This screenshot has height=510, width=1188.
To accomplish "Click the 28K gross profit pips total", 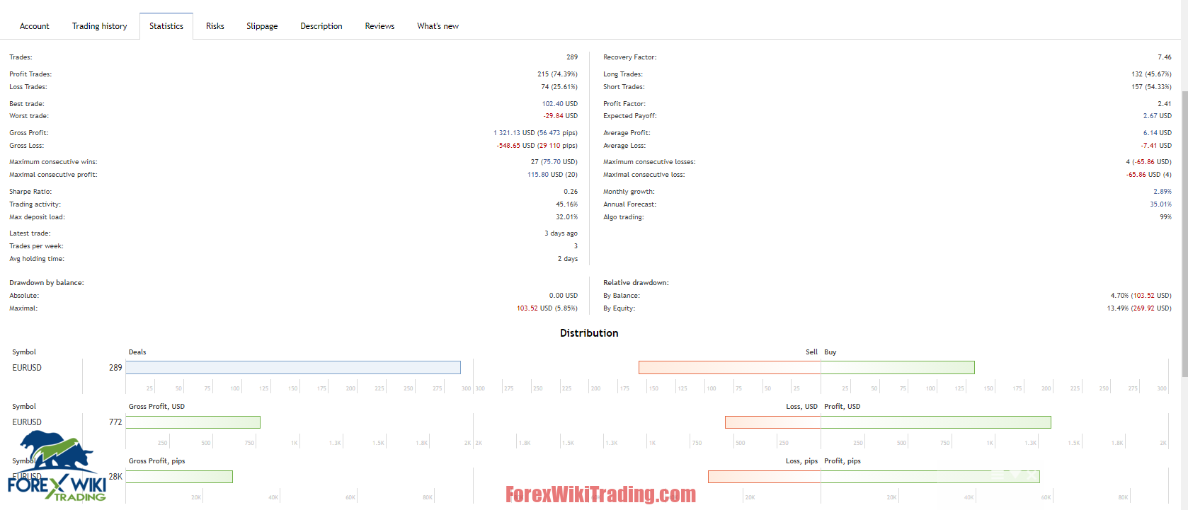I will [115, 477].
